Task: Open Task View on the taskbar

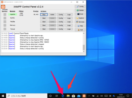Action: click(57, 96)
